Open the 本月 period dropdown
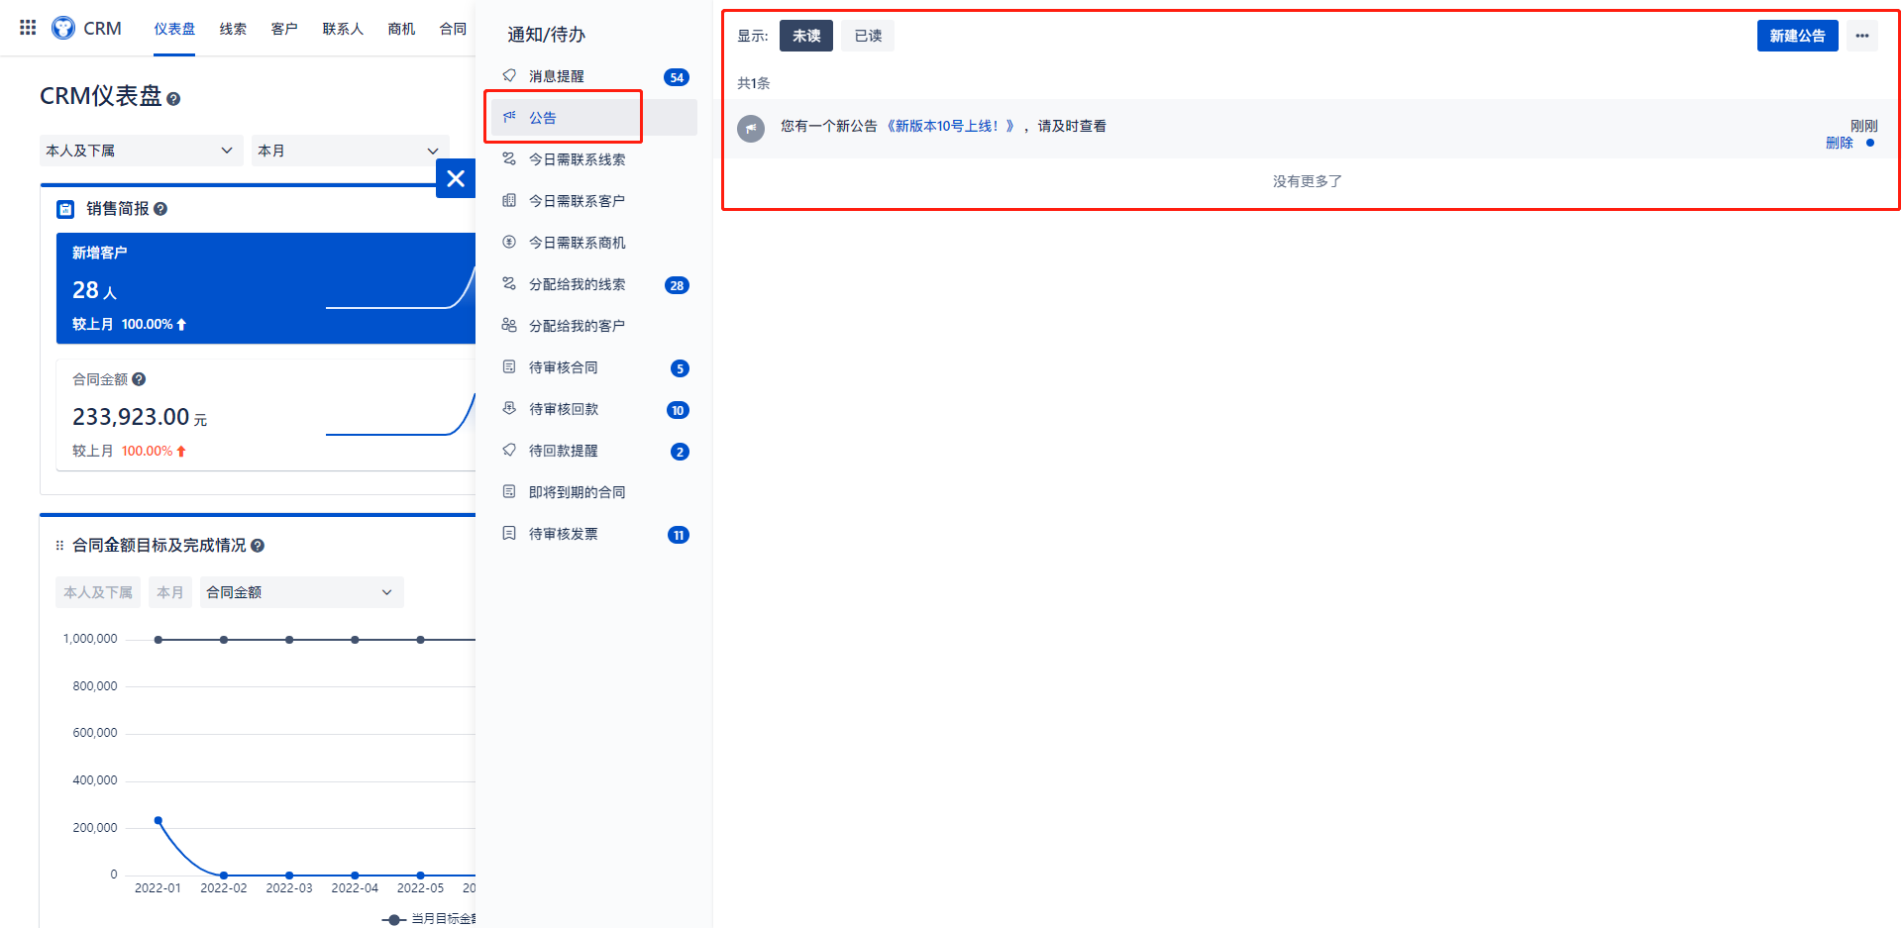Screen dimensions: 1902x928 tap(350, 151)
